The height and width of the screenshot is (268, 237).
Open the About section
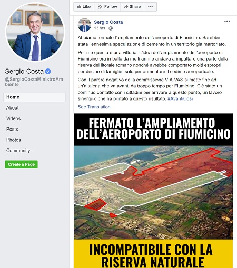pos(13,108)
